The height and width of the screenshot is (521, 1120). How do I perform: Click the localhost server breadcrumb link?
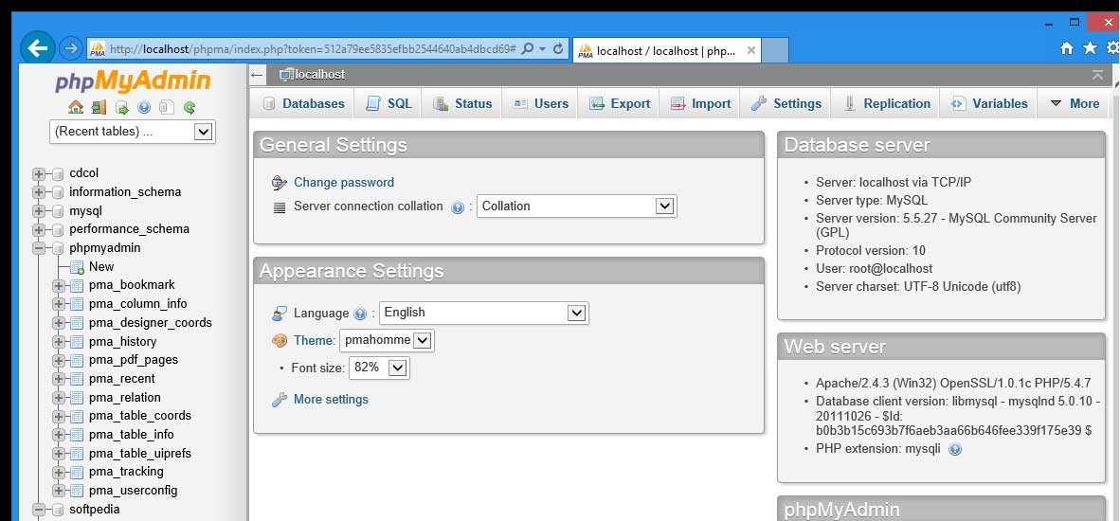[x=319, y=74]
